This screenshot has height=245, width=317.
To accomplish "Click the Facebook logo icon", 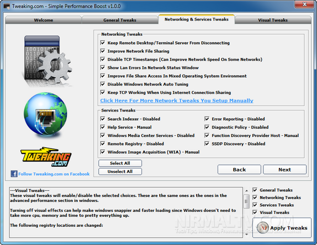I will (14, 174).
